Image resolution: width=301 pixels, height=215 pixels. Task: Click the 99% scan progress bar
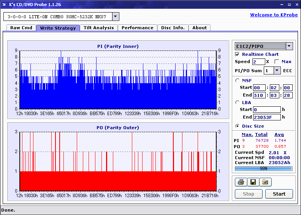(x=263, y=168)
